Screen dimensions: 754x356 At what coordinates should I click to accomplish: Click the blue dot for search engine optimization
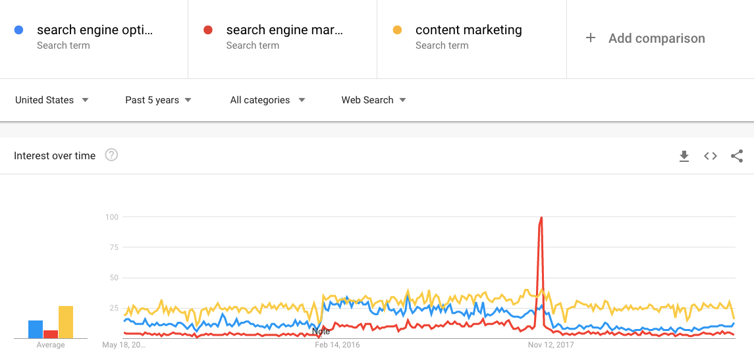point(18,30)
